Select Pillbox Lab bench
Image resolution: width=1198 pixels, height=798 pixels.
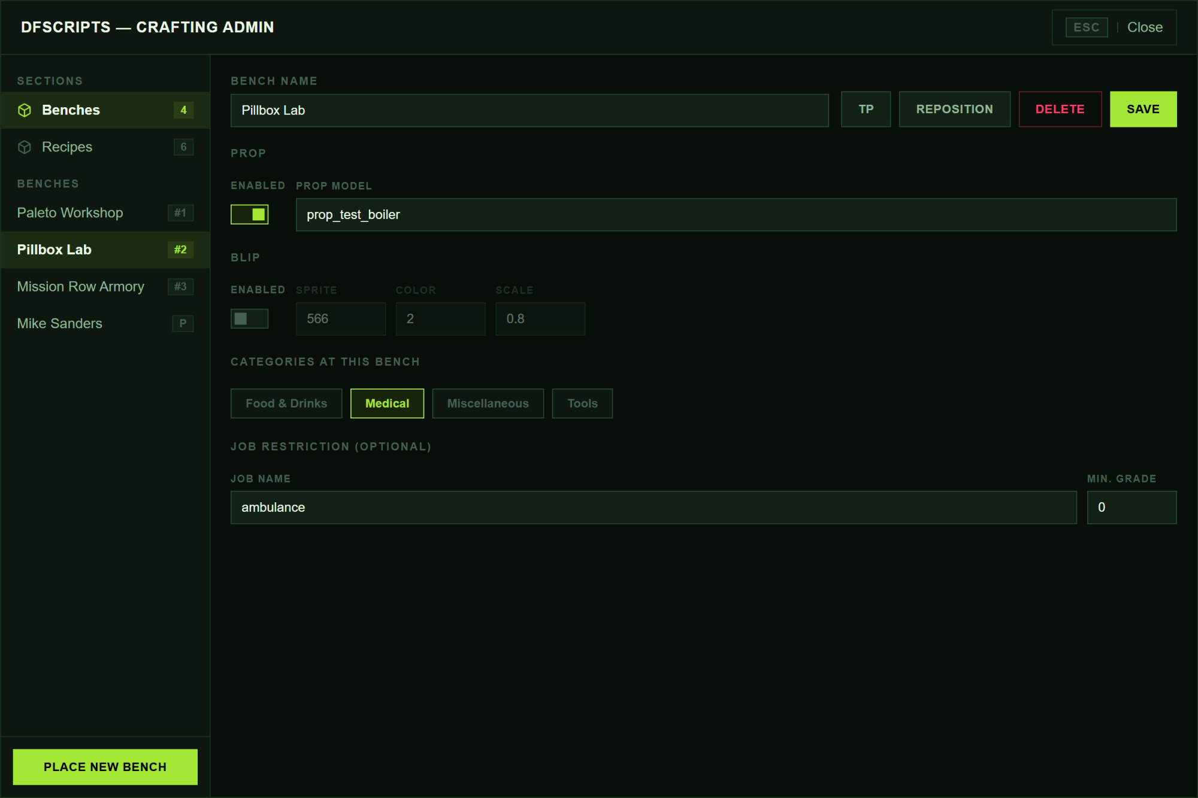[105, 250]
